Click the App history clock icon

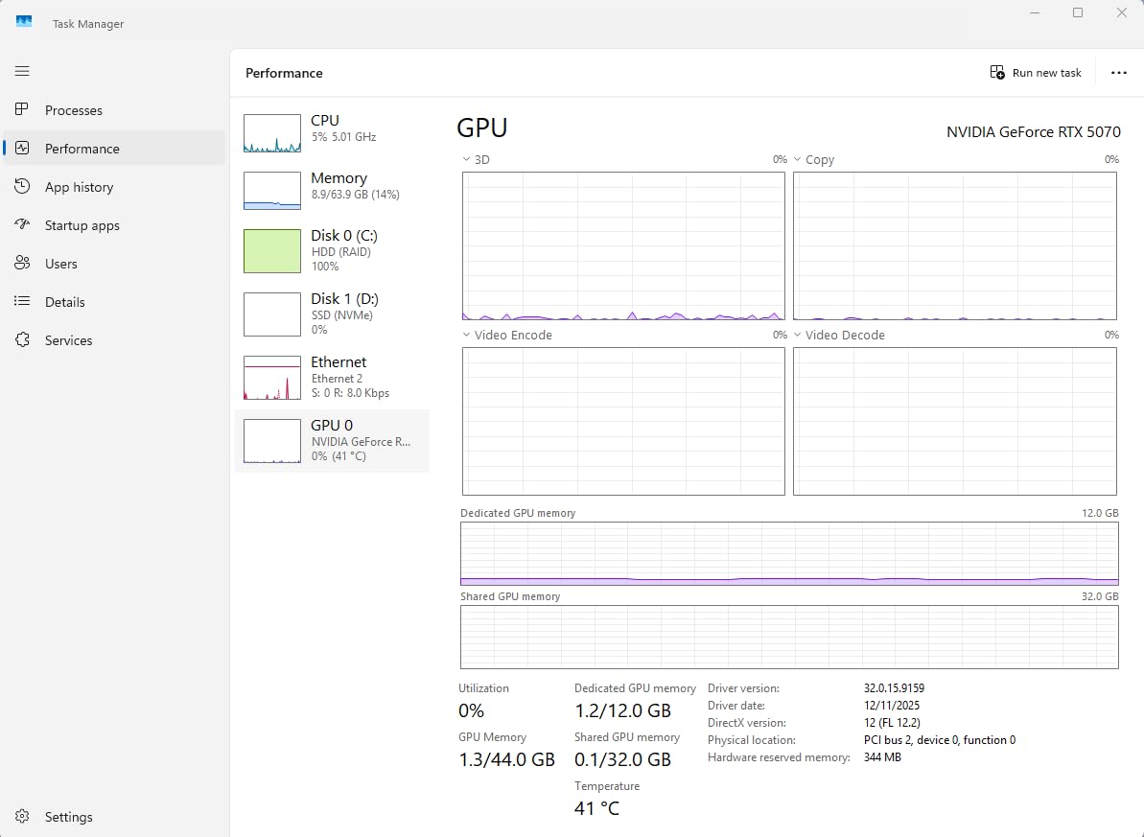click(x=22, y=187)
